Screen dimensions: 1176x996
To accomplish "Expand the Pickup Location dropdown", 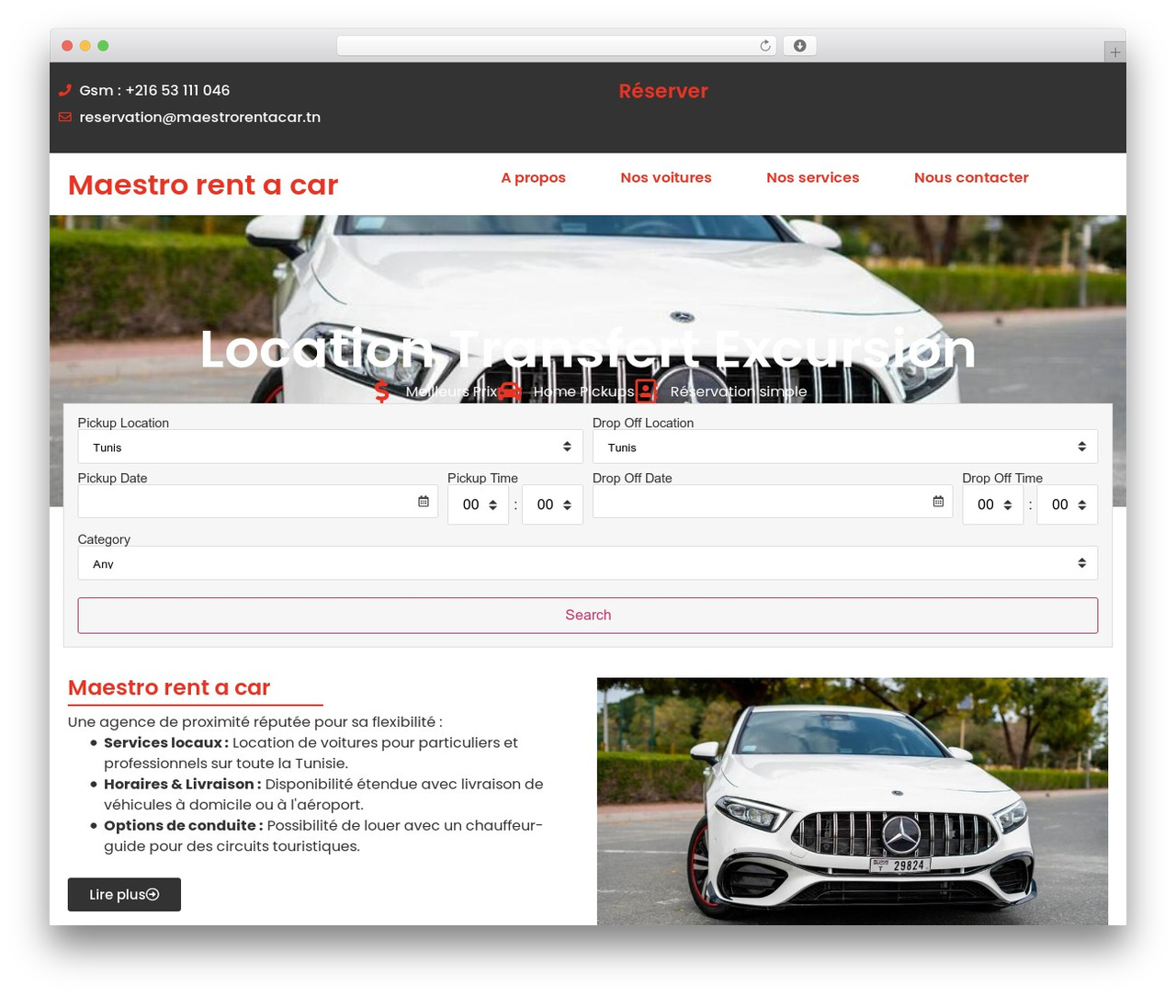I will click(331, 447).
